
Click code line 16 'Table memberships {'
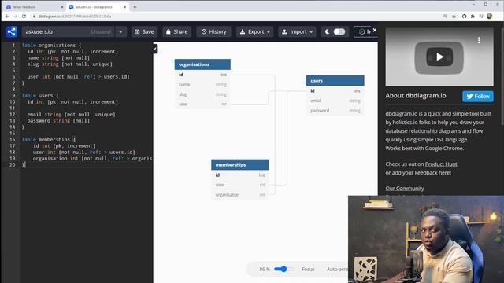(49, 140)
